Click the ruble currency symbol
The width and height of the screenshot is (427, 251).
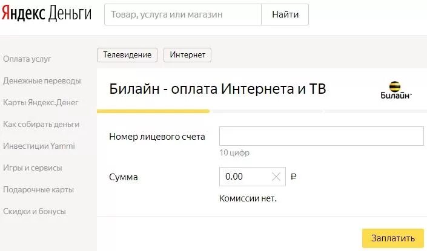[x=293, y=177]
